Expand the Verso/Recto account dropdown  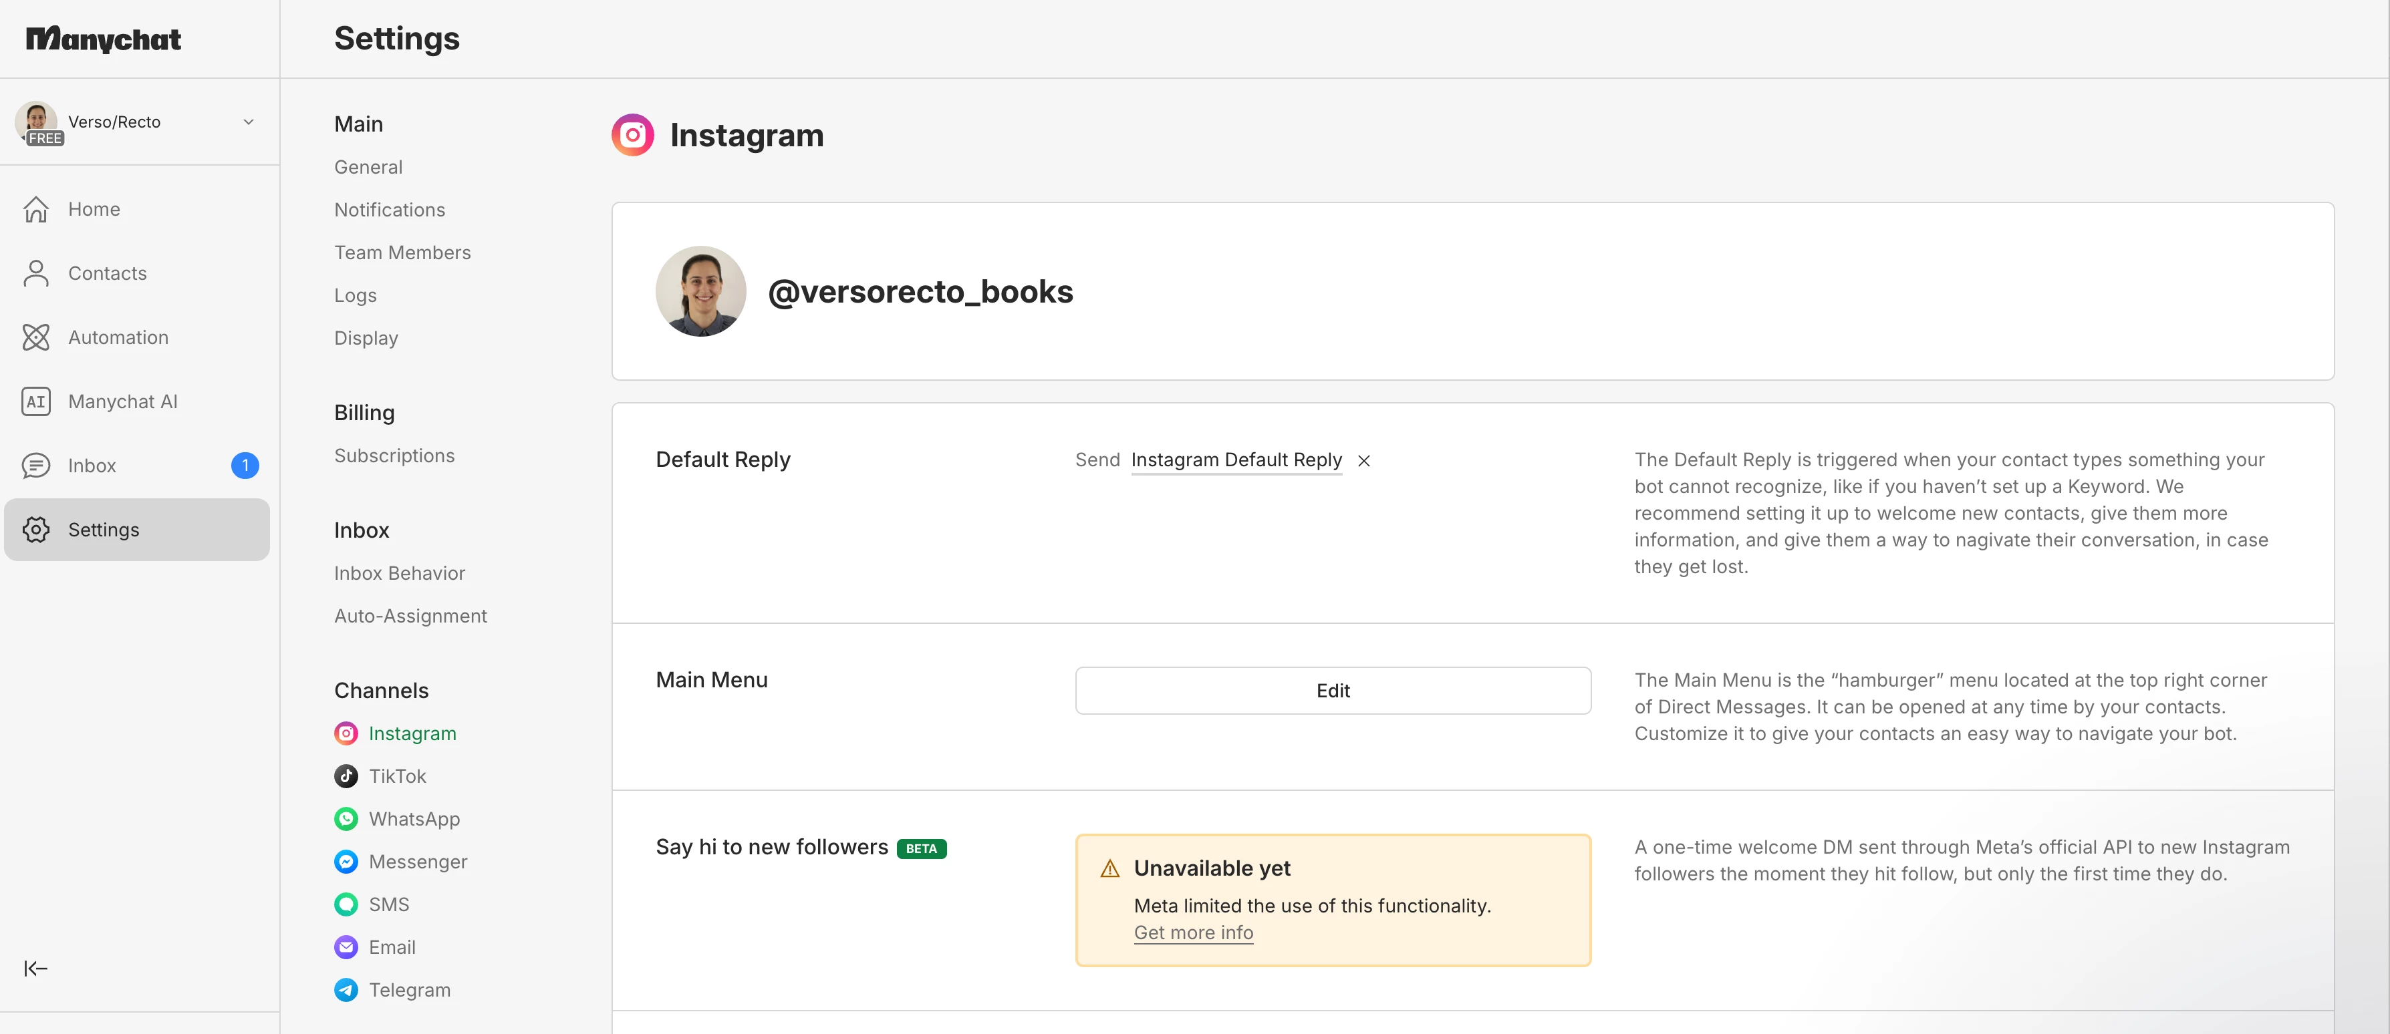pyautogui.click(x=248, y=122)
